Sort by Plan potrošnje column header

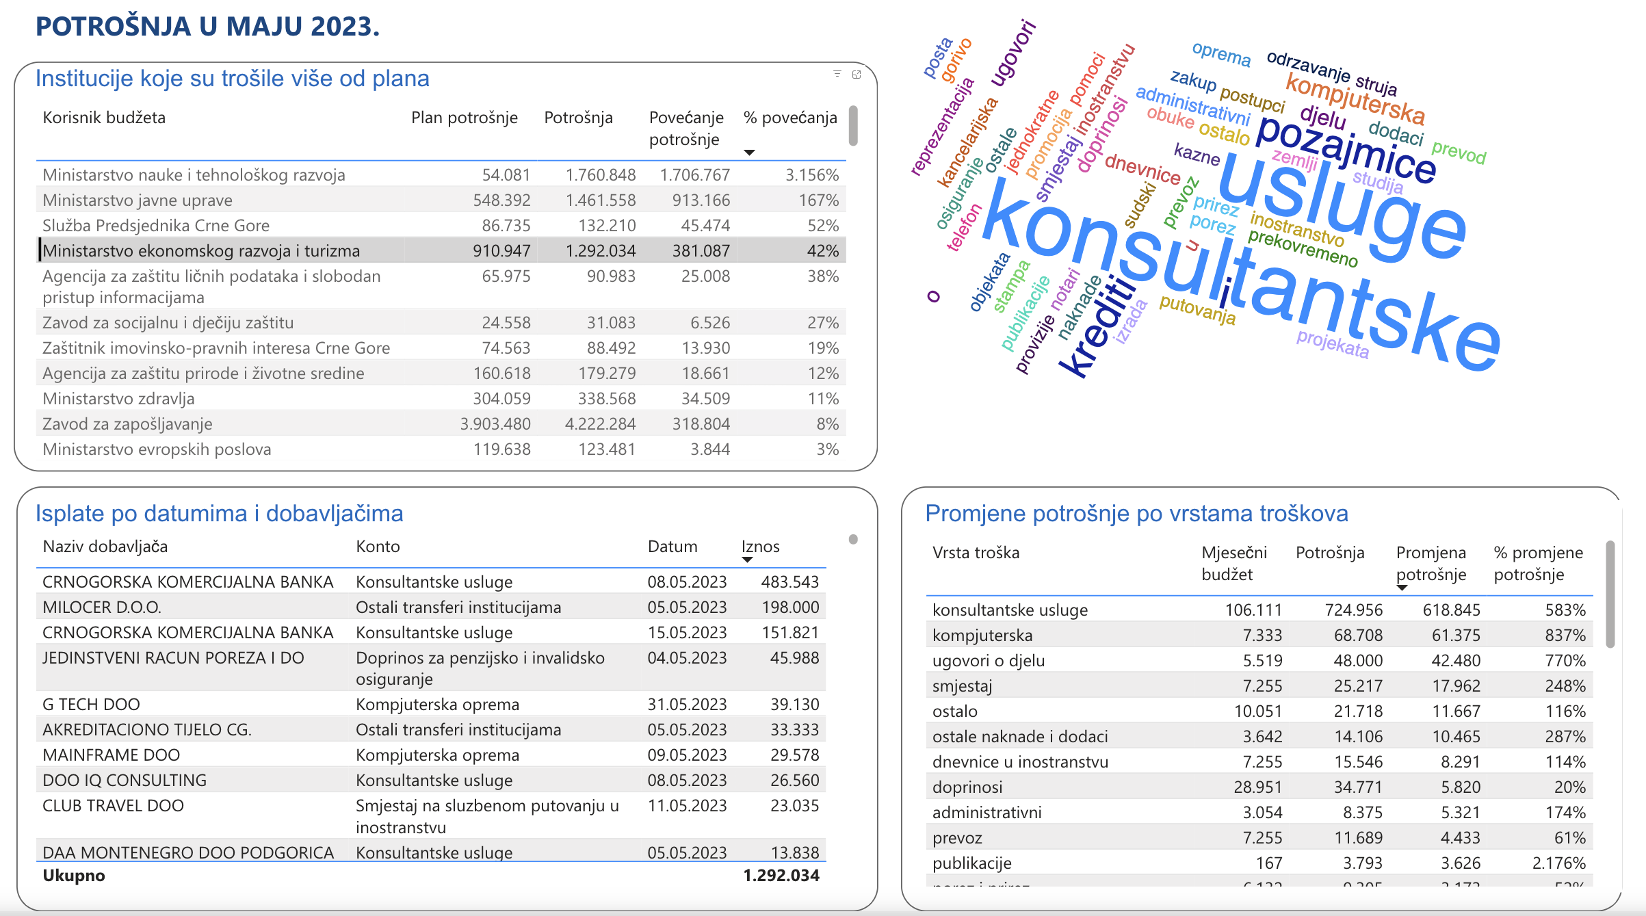(x=464, y=118)
